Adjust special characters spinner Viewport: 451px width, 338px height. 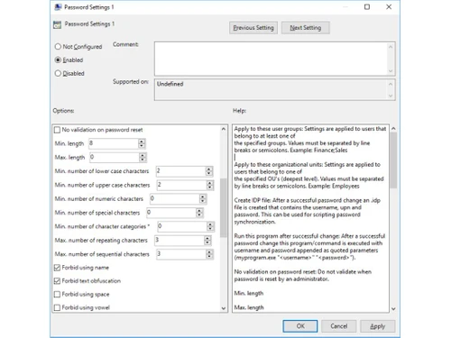pyautogui.click(x=199, y=213)
